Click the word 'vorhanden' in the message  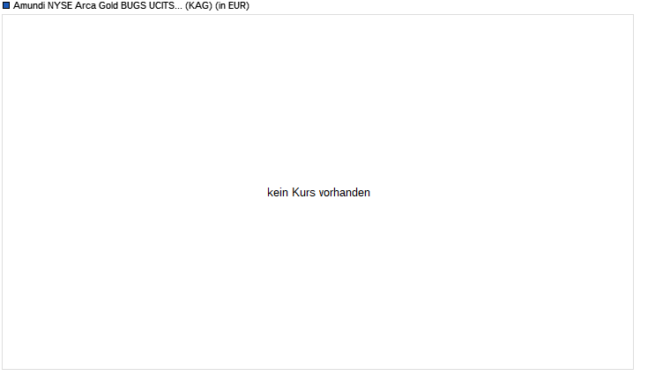tap(345, 193)
